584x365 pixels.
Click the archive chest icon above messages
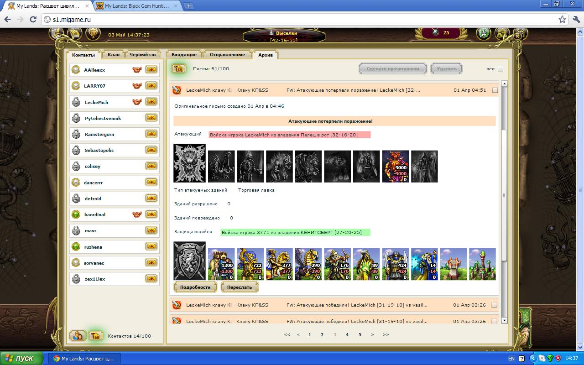(178, 68)
